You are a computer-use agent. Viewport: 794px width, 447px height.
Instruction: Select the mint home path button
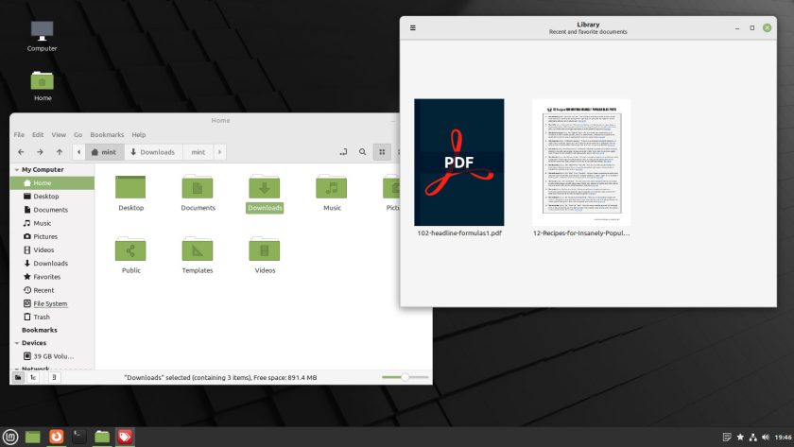point(104,152)
